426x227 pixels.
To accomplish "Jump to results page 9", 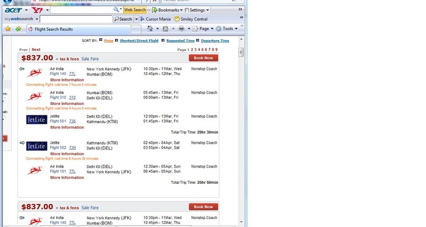I will [x=217, y=50].
